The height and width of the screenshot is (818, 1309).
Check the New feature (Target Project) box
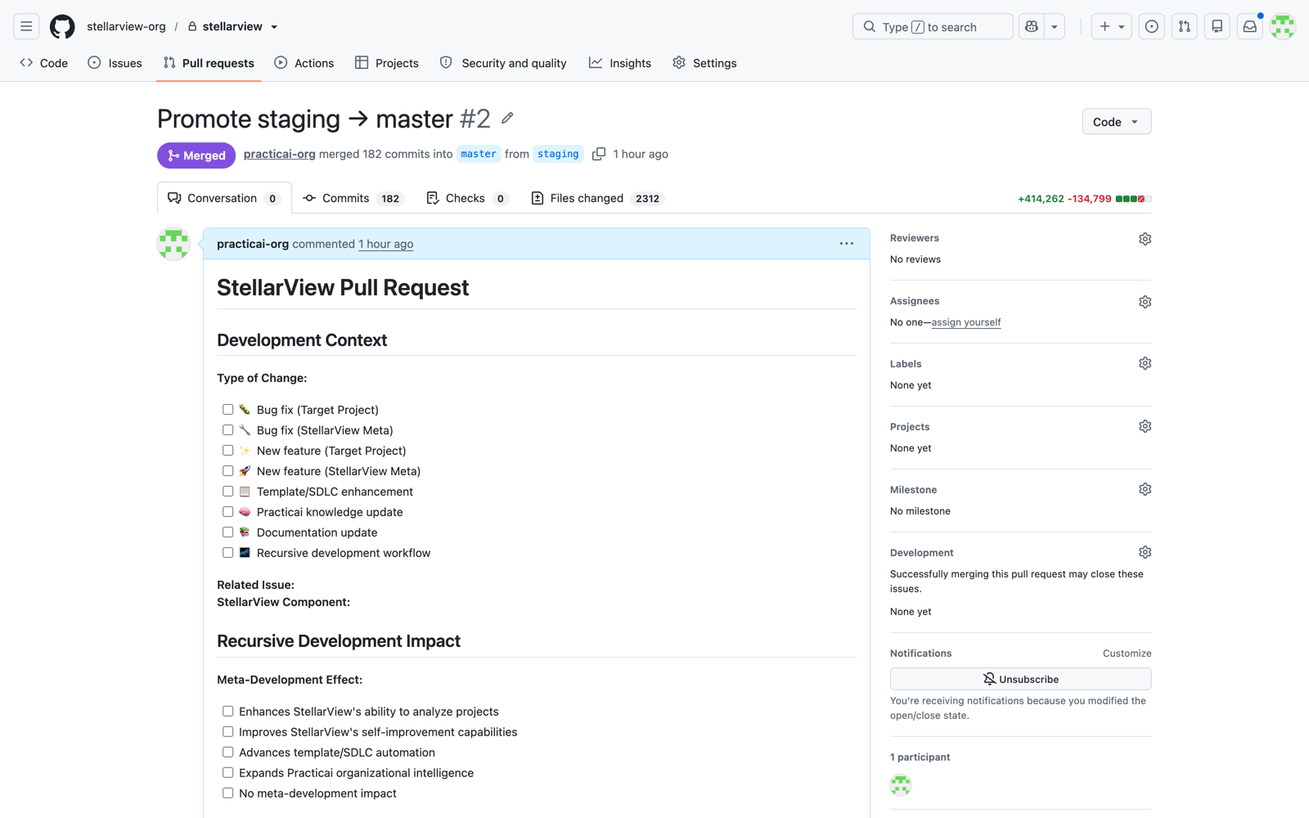(227, 450)
